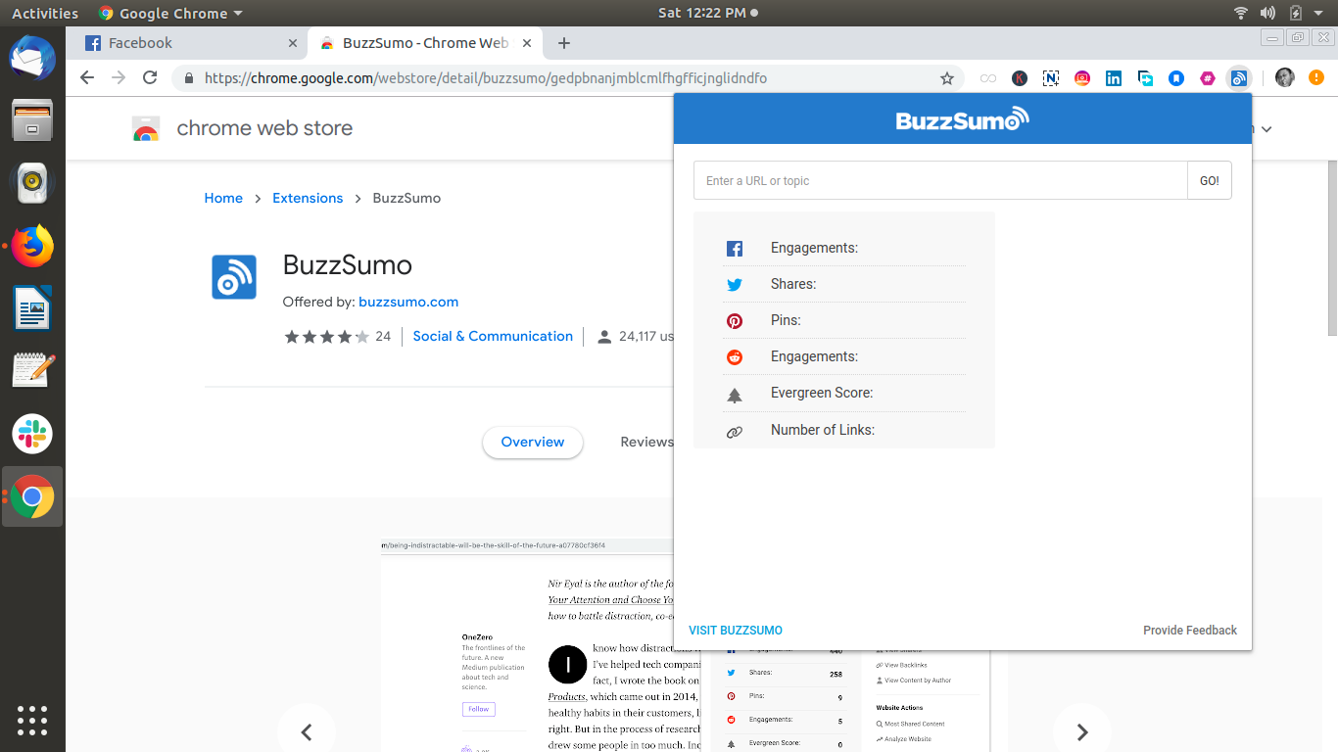Open LibreOffice Writer from dock
This screenshot has width=1338, height=752.
pos(32,308)
